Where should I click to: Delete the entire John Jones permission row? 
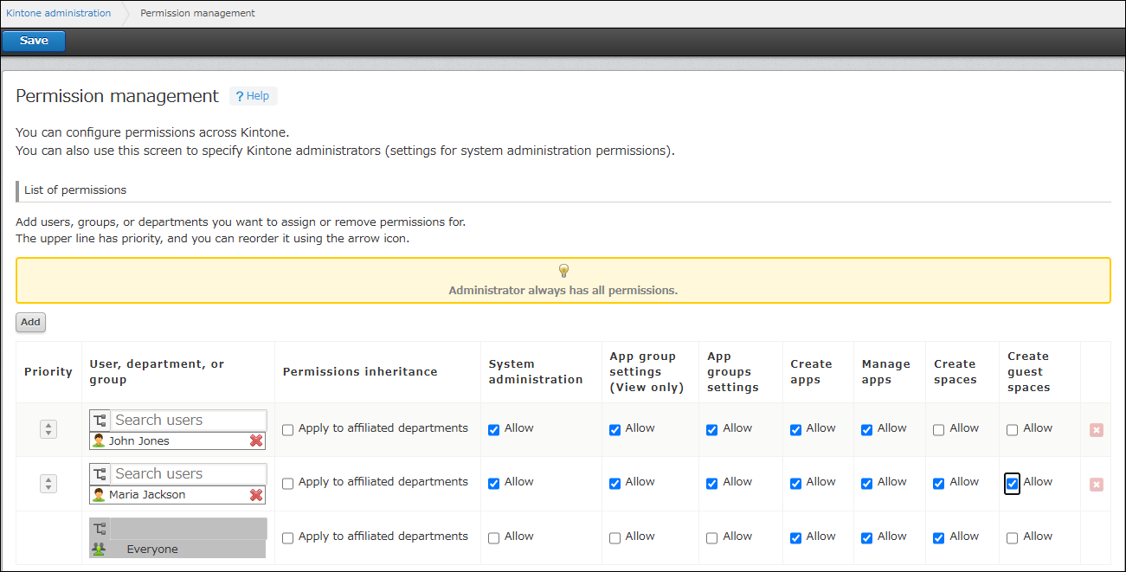tap(1096, 429)
